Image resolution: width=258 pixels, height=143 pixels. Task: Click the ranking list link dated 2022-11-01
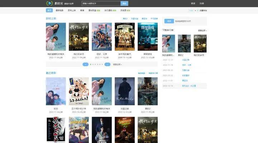(x=185, y=80)
